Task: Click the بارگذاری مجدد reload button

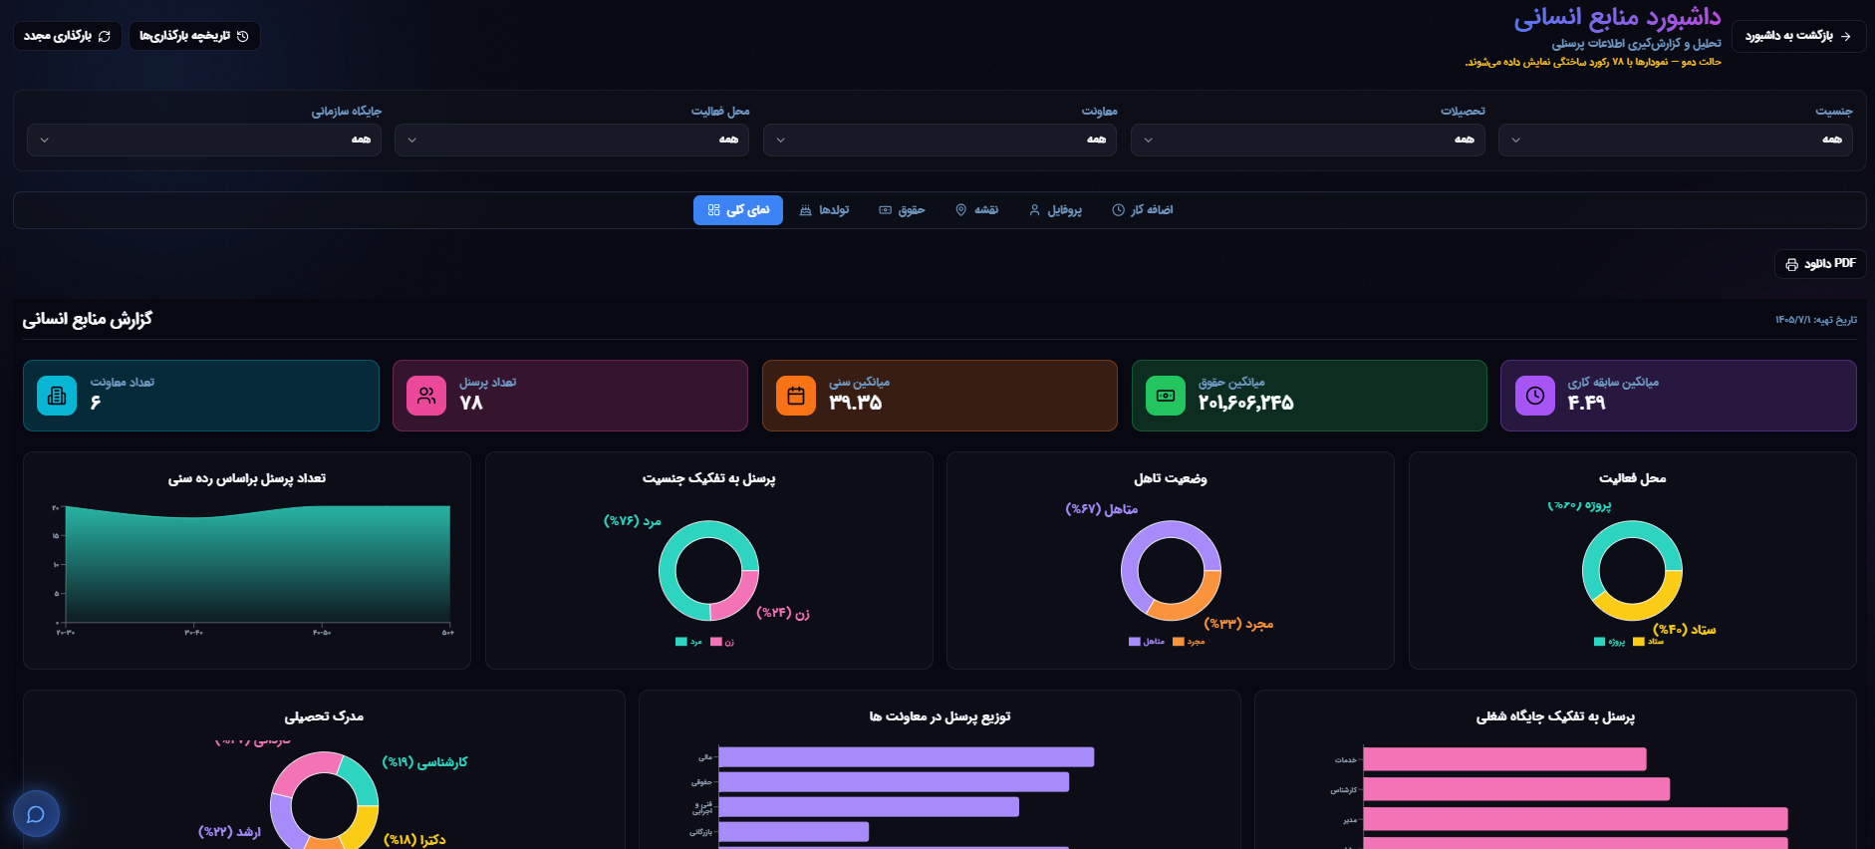Action: pyautogui.click(x=68, y=36)
